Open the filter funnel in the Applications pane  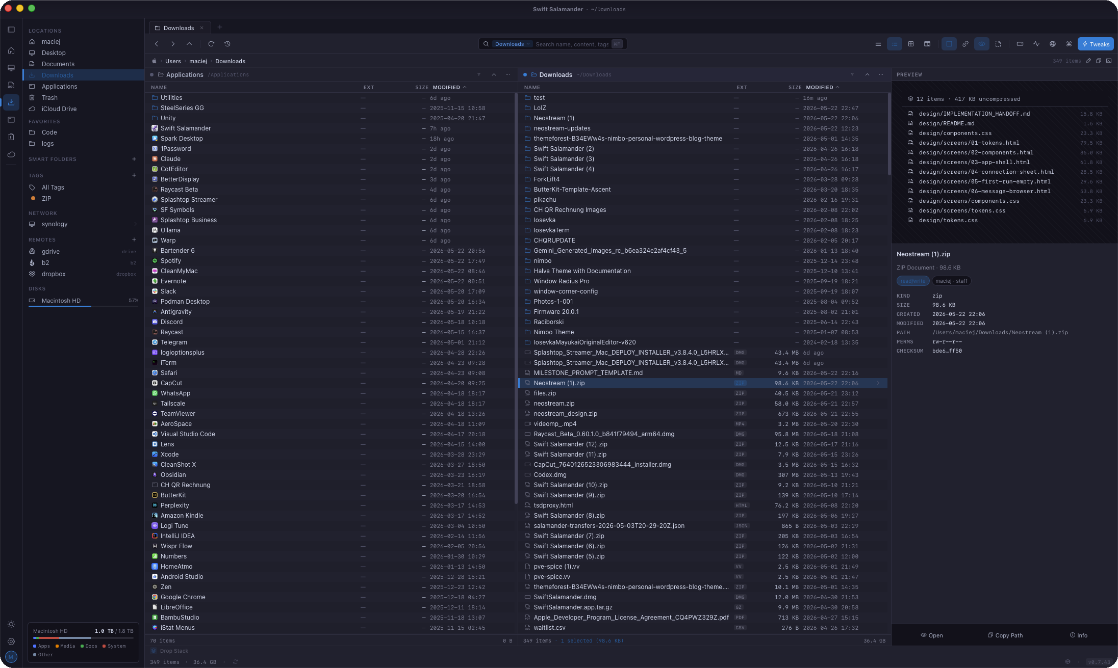(x=479, y=74)
